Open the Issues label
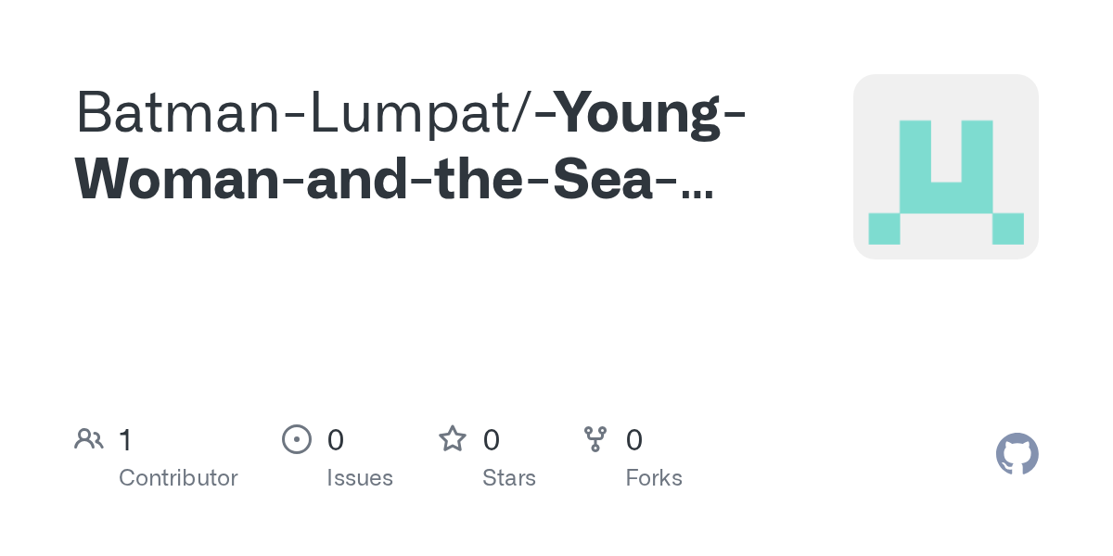 [x=360, y=478]
